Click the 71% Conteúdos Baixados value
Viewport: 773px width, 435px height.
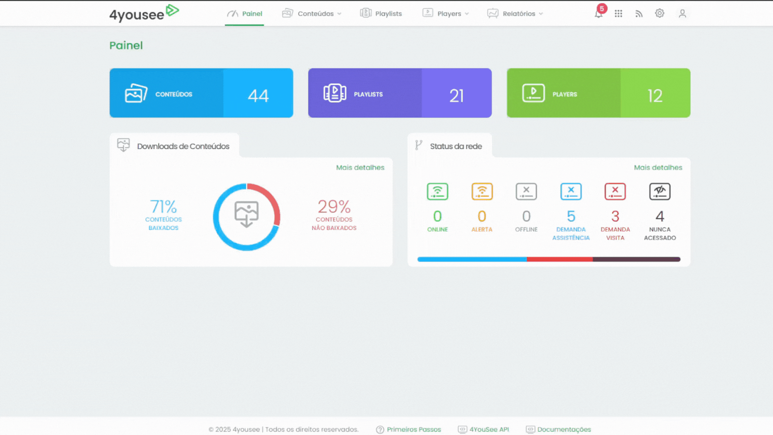tap(163, 207)
